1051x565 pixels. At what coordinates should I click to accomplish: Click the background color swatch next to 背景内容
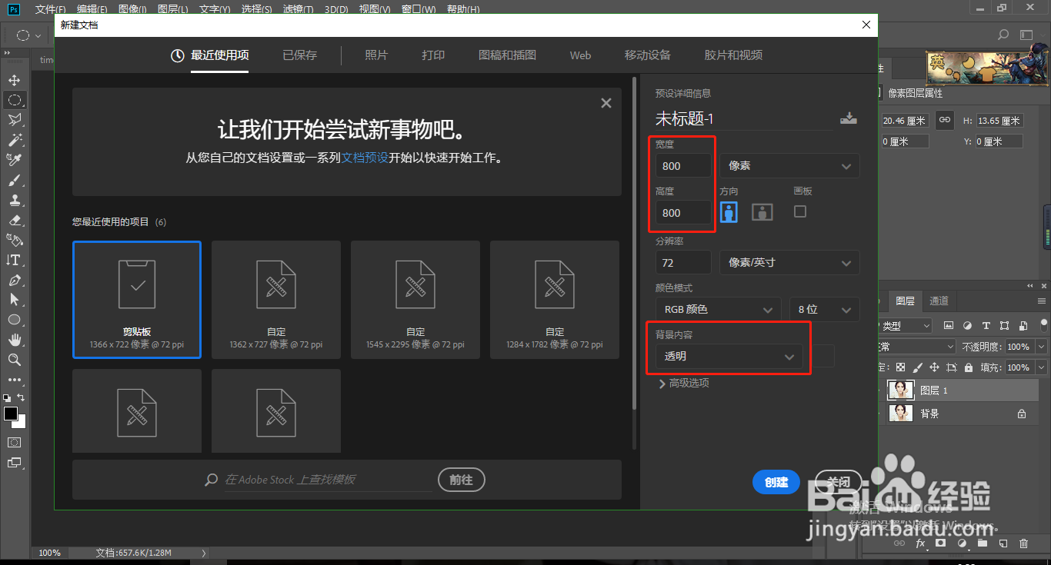(823, 356)
